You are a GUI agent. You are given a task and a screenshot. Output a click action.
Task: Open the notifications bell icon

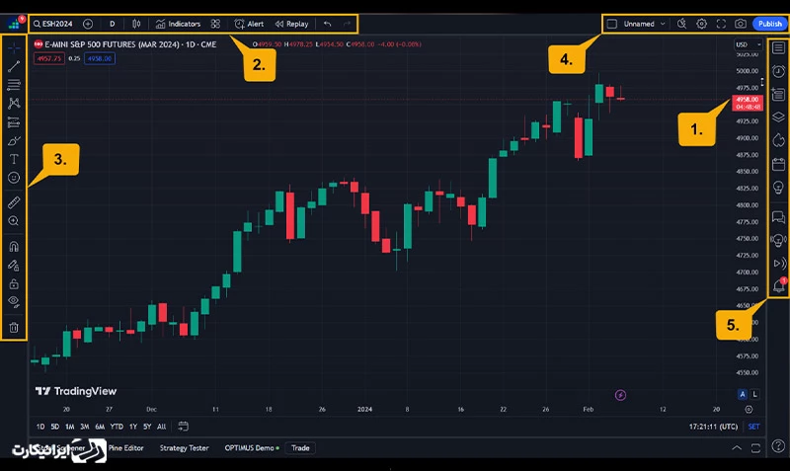(x=778, y=285)
